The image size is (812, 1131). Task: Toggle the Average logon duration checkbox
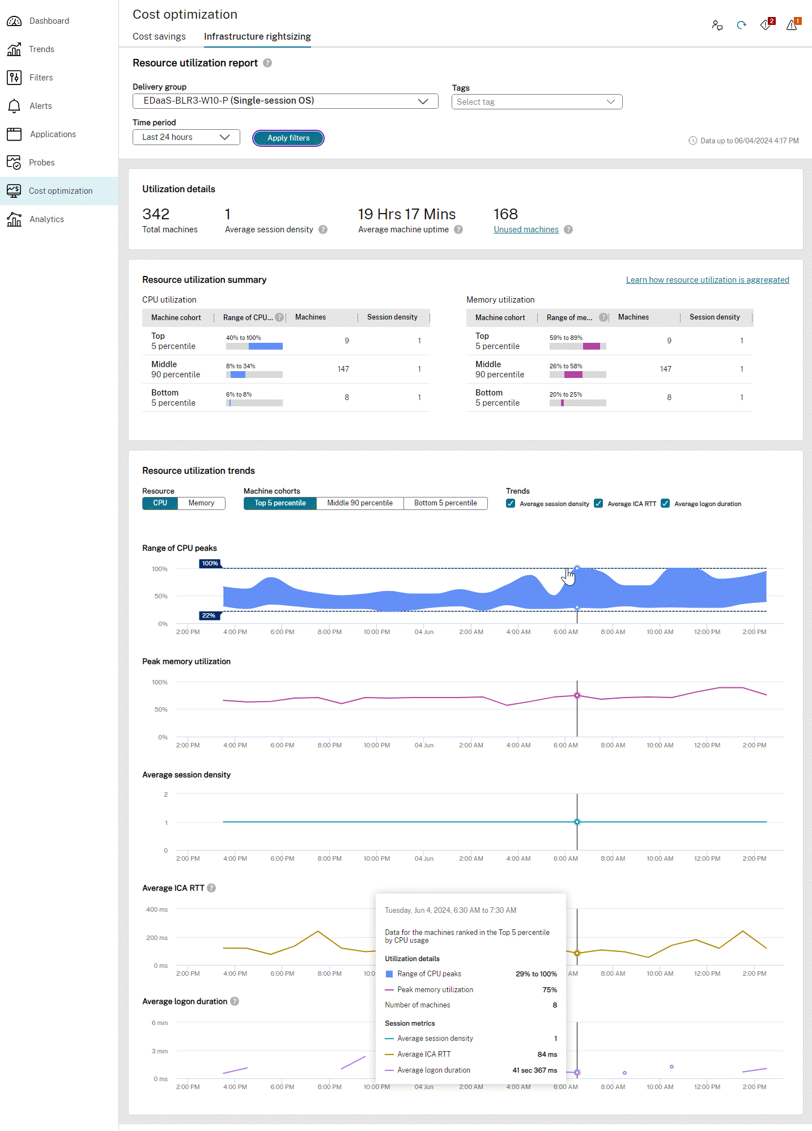665,504
